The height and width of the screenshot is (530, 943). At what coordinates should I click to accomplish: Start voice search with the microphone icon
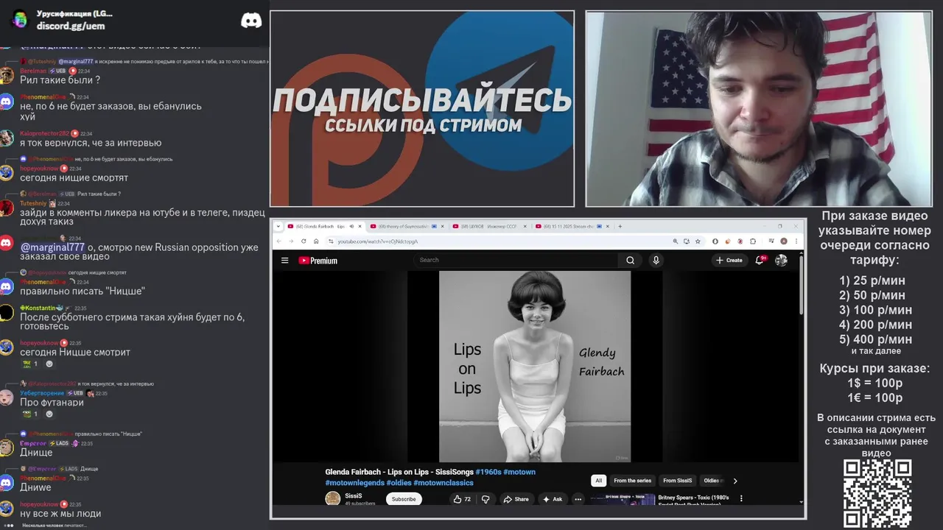point(656,260)
